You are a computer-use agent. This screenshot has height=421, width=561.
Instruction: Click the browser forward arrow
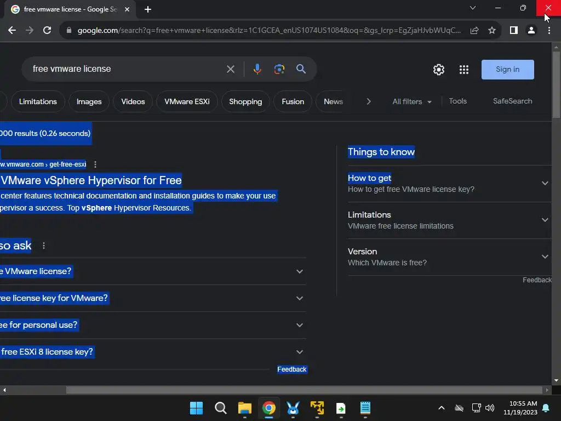tap(30, 31)
